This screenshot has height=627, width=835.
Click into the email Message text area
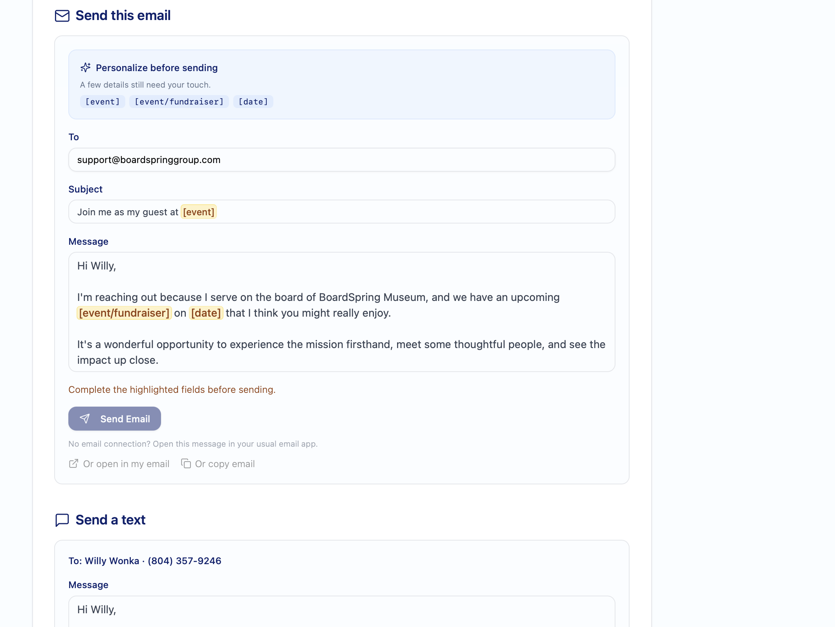click(x=342, y=312)
